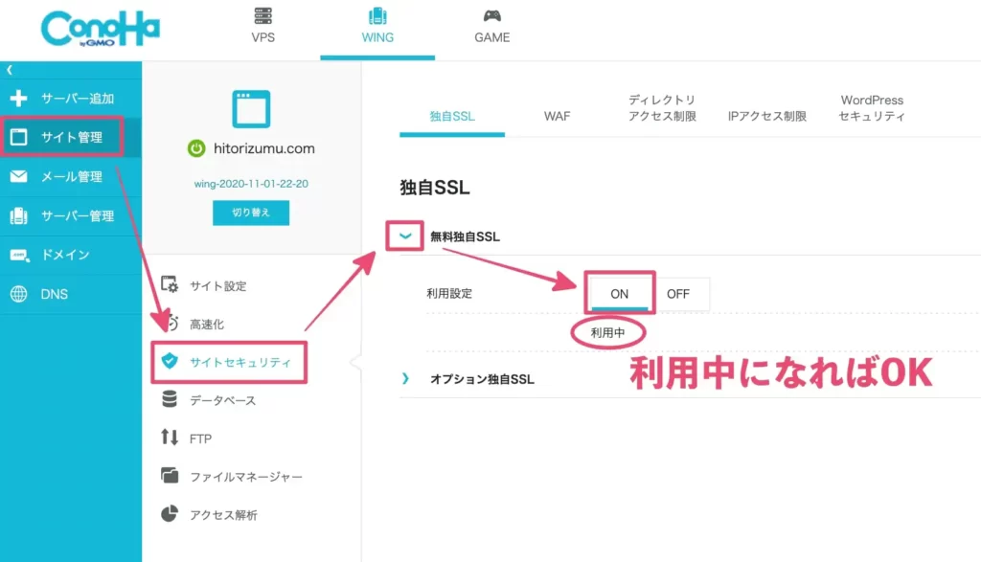
Task: Click the large site window icon
Action: click(251, 109)
